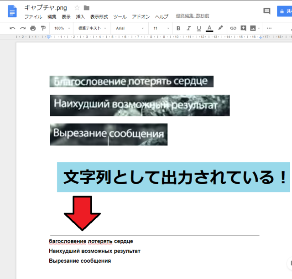This screenshot has width=292, height=279.
Task: Click the Google Docs home icon
Action: [12, 11]
